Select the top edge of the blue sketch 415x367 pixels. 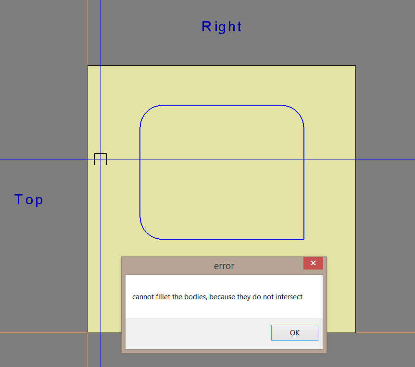click(x=221, y=105)
